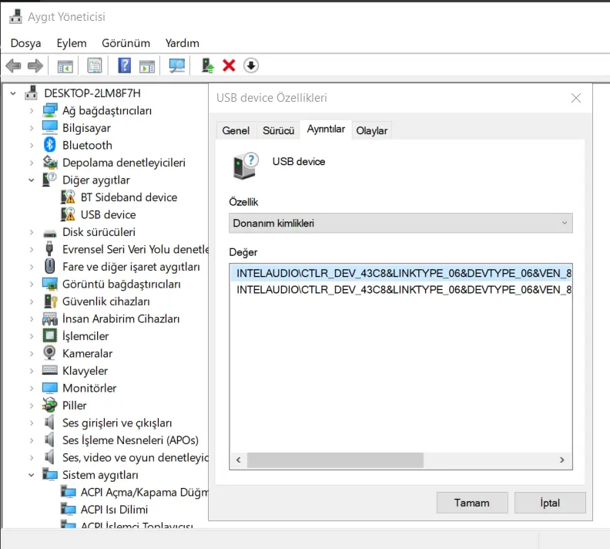Open the Properties toolbar icon

click(94, 66)
